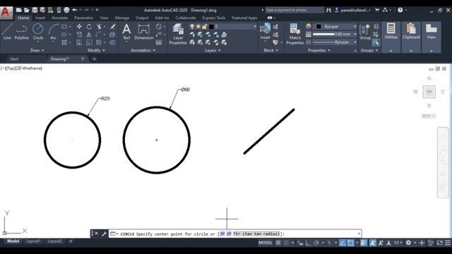The width and height of the screenshot is (452, 254).
Task: Click the Copy tool in Modify panel
Action: (x=79, y=35)
